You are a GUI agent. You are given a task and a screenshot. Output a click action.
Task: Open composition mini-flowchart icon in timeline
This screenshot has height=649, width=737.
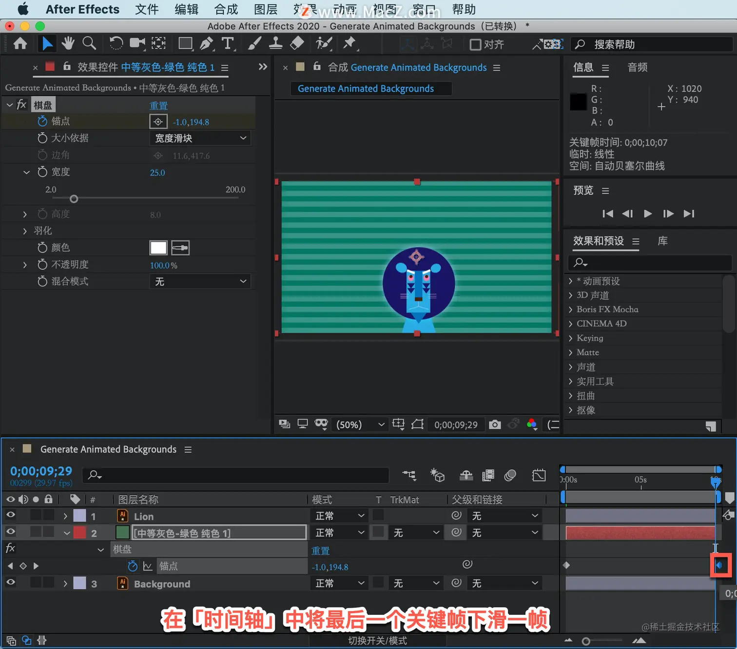[409, 475]
